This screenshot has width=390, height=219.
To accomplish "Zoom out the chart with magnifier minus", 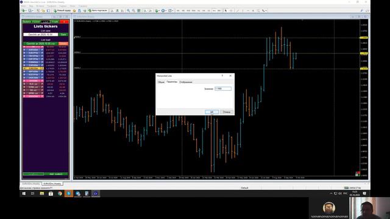I will click(x=133, y=11).
